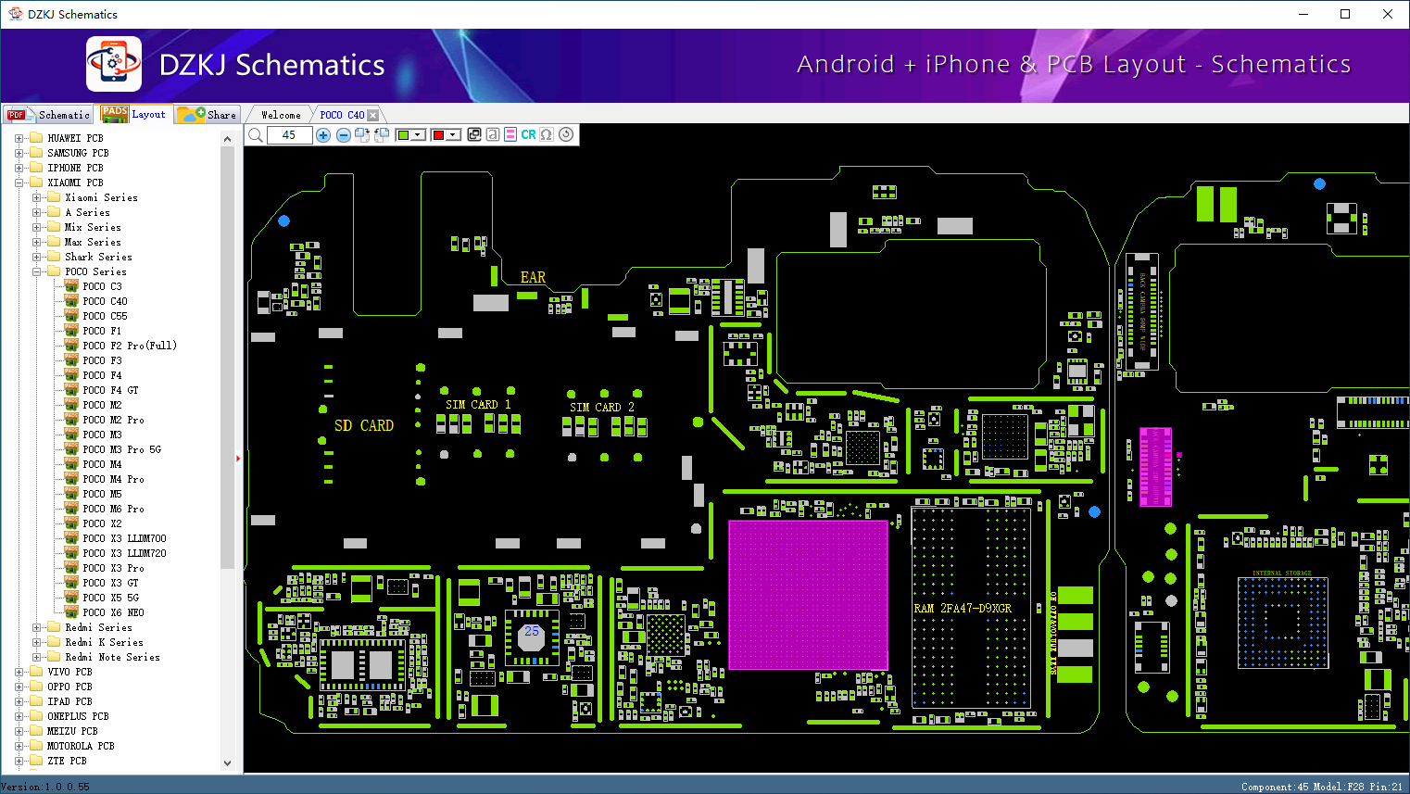Expand the HUAWEI PCB folder
Screen dimensions: 1410x794
[19, 138]
